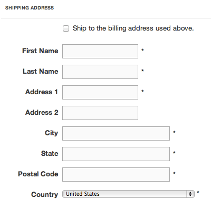Screen dimensions: 211x209
Task: Click the Address 2 label text
Action: pos(42,112)
